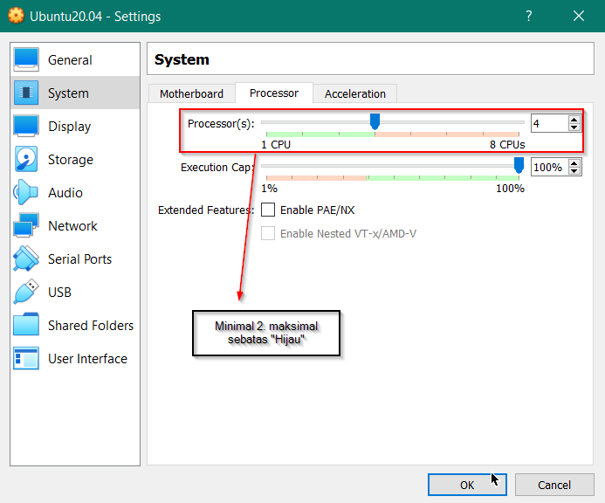Viewport: 605px width, 503px height.
Task: Select the Shared Folders icon
Action: click(26, 326)
